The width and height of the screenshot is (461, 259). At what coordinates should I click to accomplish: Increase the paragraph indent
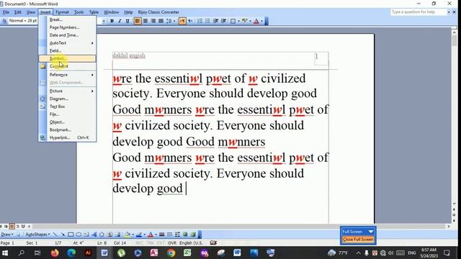coord(223,21)
